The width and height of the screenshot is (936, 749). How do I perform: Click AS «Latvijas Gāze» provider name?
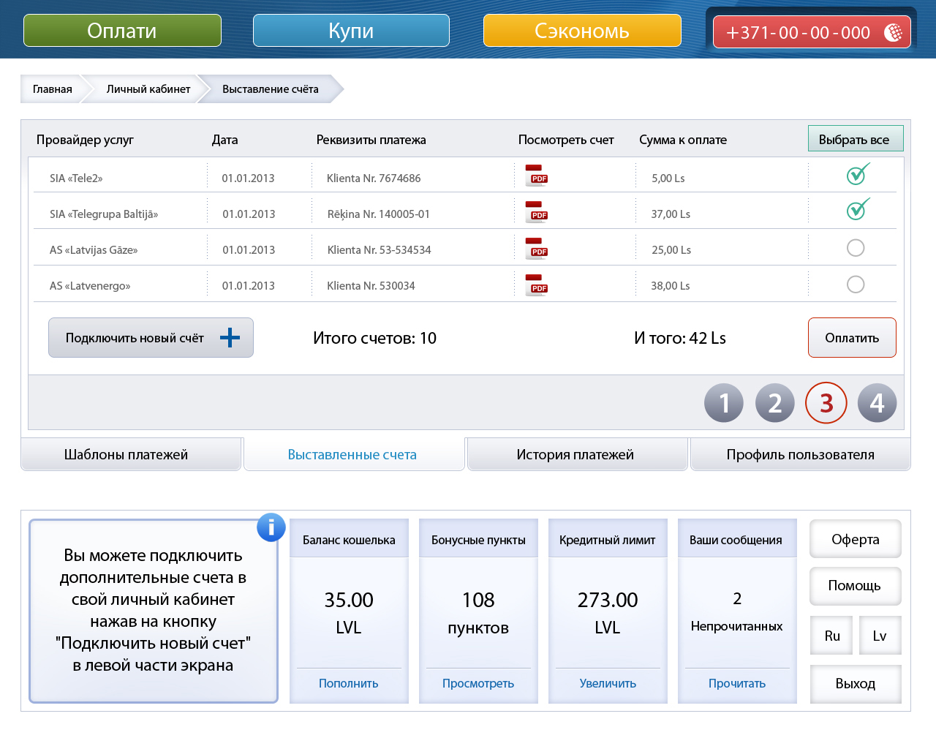click(94, 250)
